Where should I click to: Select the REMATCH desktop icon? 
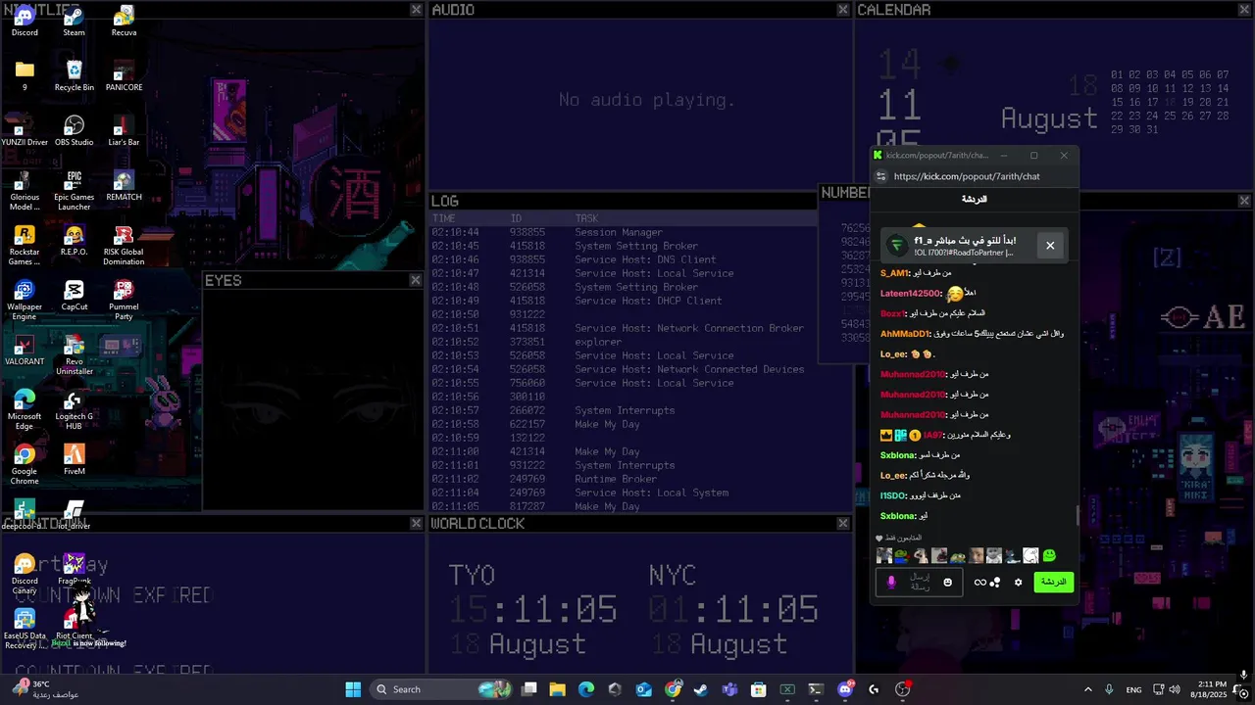pyautogui.click(x=124, y=185)
